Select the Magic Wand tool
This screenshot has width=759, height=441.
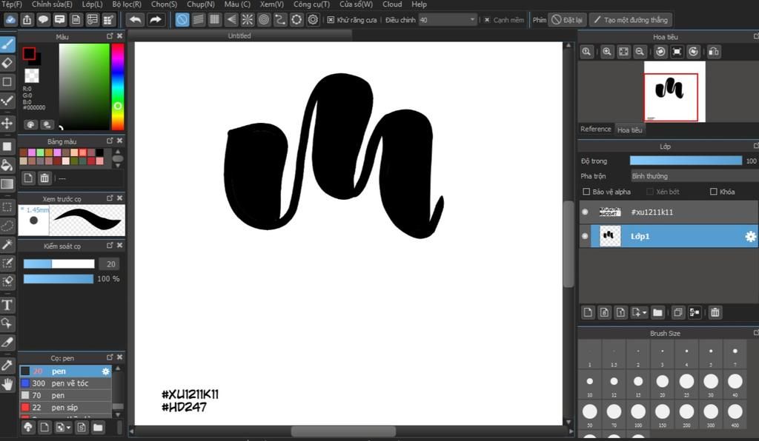click(7, 244)
